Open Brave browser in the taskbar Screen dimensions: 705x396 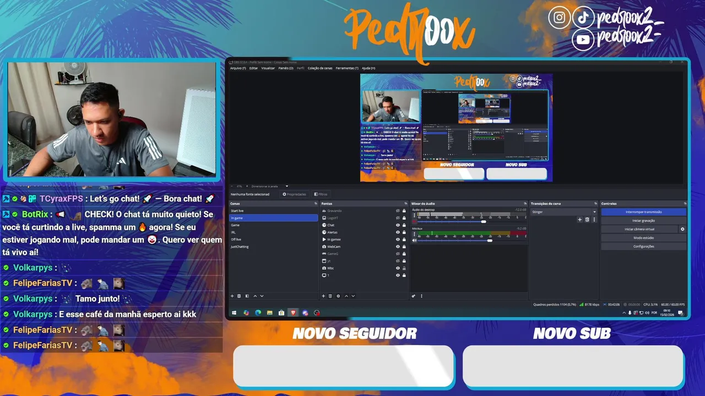tap(293, 312)
